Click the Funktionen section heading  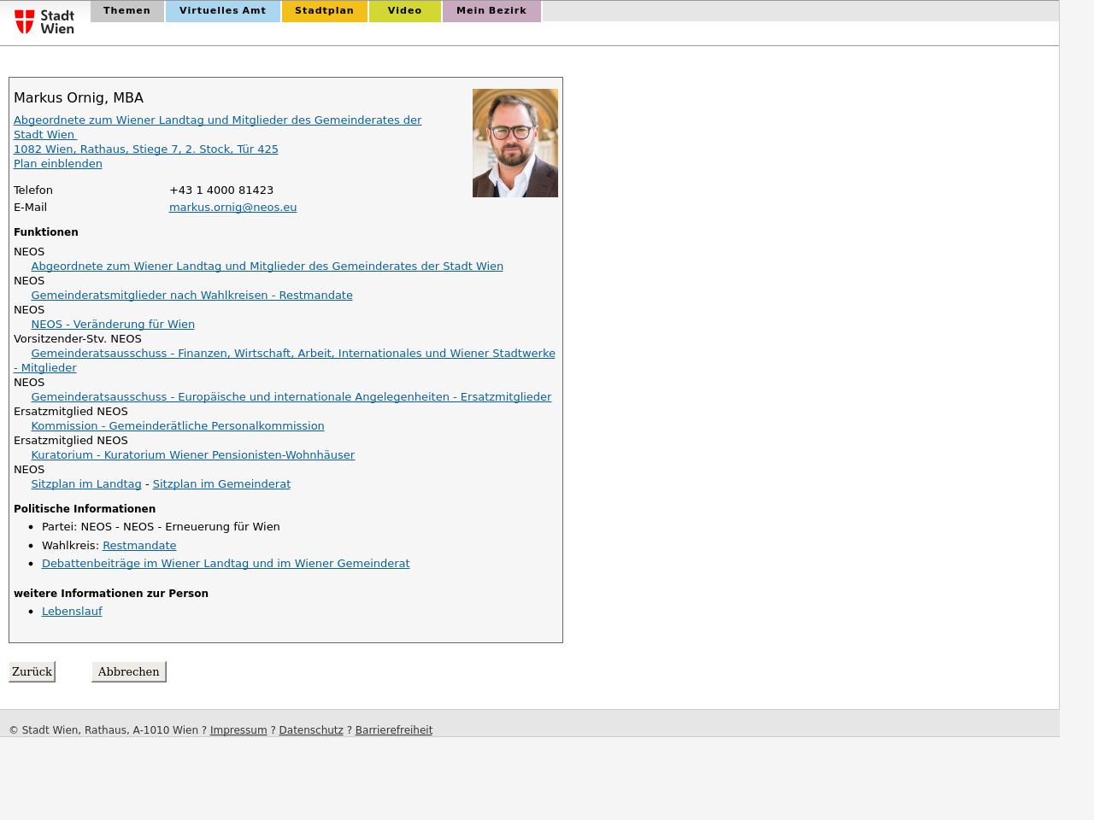pyautogui.click(x=46, y=232)
